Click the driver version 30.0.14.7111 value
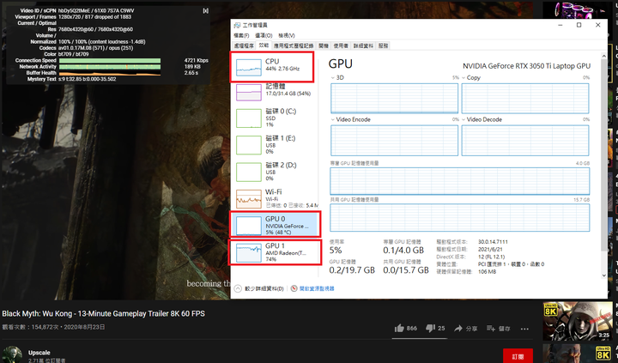 [x=493, y=242]
